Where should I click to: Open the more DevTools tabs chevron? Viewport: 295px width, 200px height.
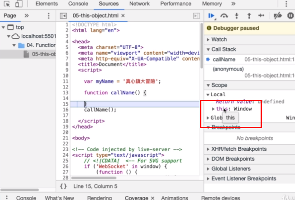point(233,4)
